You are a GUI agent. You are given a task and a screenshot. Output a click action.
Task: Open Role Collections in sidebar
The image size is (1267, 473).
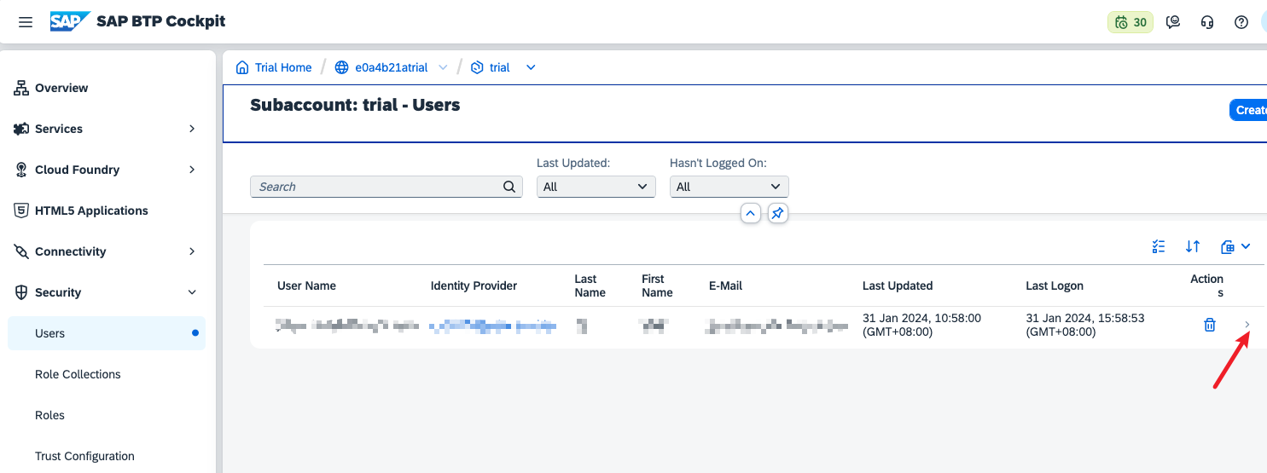[x=78, y=374]
